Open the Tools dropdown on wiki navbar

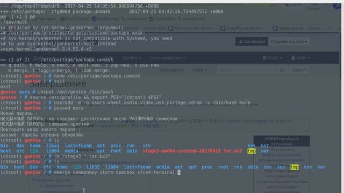coord(273,58)
